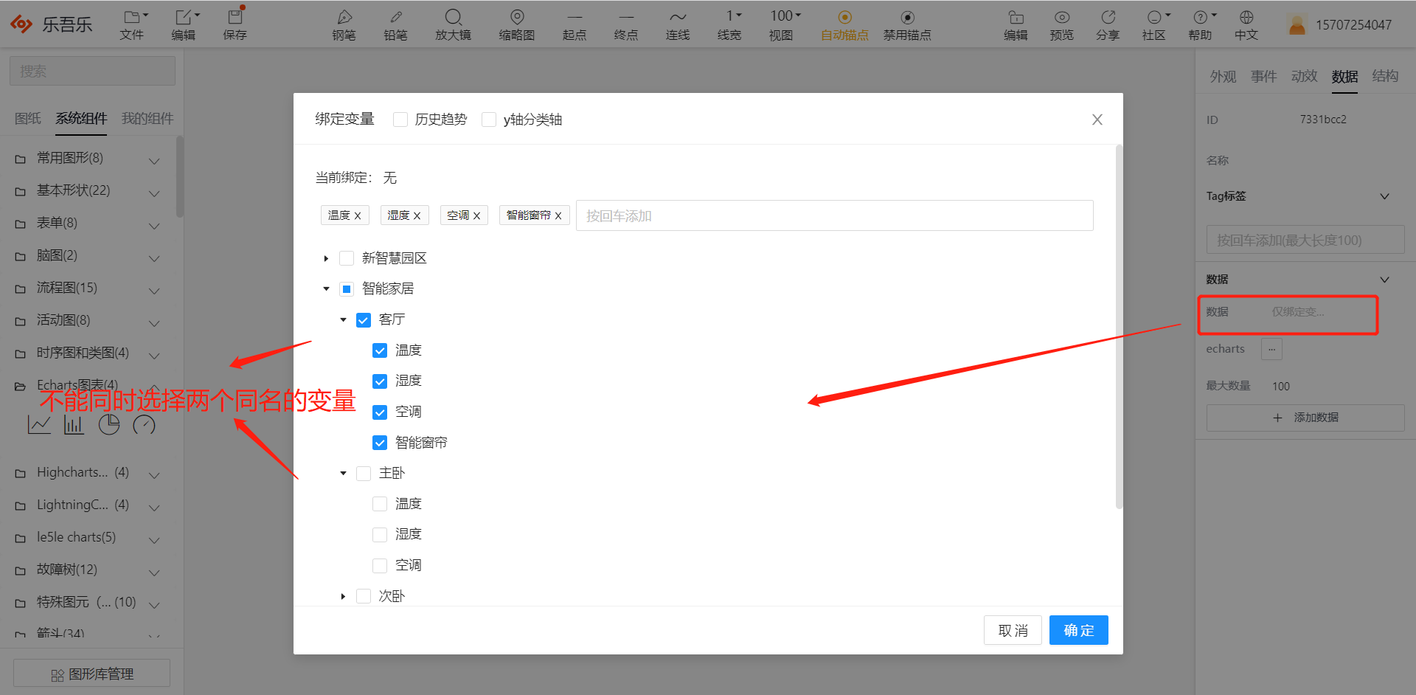Viewport: 1416px width, 695px height.
Task: Collapse the 客厅 tree node
Action: [x=343, y=319]
